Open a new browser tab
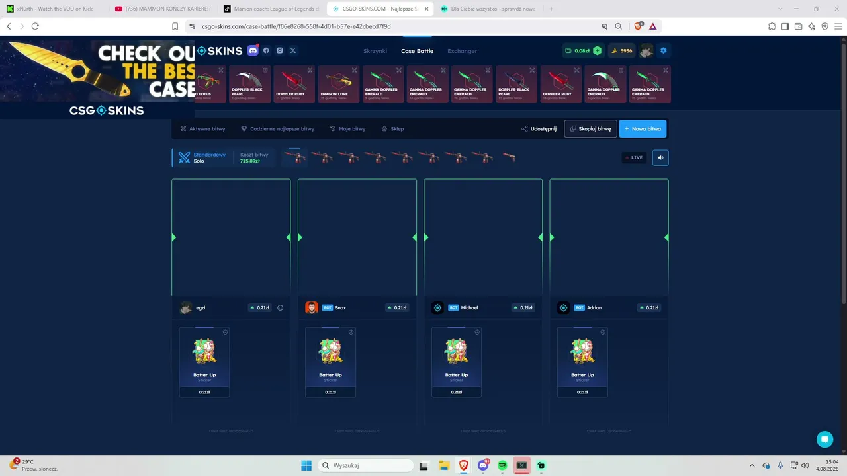This screenshot has height=476, width=847. [x=551, y=9]
